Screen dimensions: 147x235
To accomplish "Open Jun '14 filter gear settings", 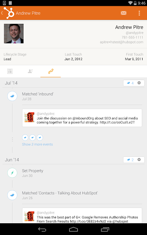I will pyautogui.click(x=139, y=160).
